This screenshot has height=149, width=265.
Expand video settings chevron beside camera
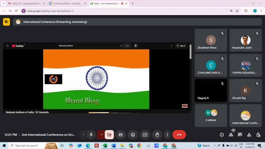101,135
